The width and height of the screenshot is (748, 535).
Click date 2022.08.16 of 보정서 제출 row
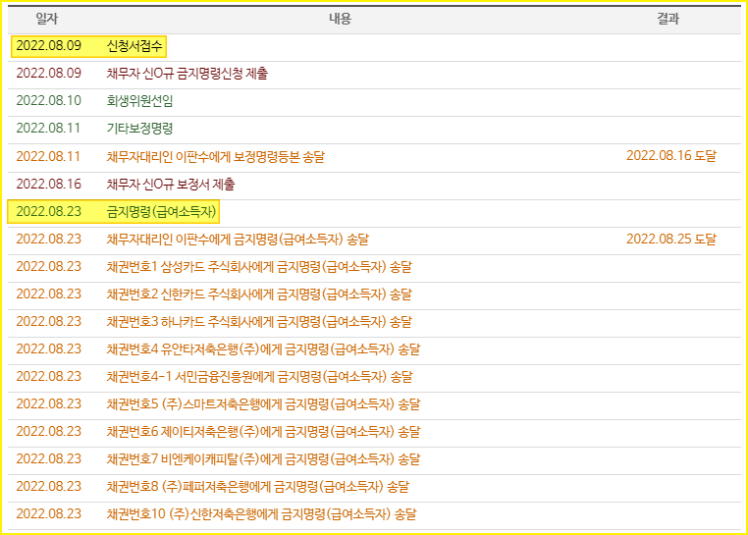[x=49, y=185]
